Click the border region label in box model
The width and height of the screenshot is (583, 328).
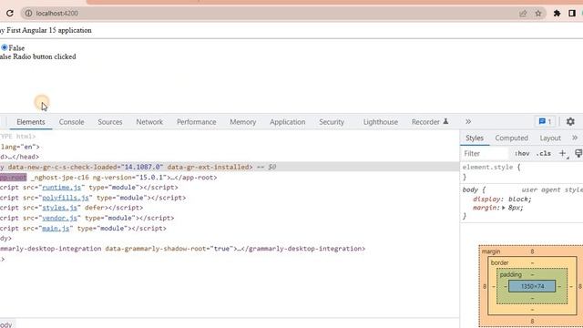(499, 262)
